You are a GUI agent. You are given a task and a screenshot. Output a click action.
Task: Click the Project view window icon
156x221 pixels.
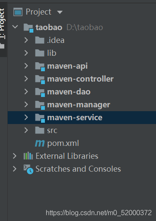click(18, 12)
